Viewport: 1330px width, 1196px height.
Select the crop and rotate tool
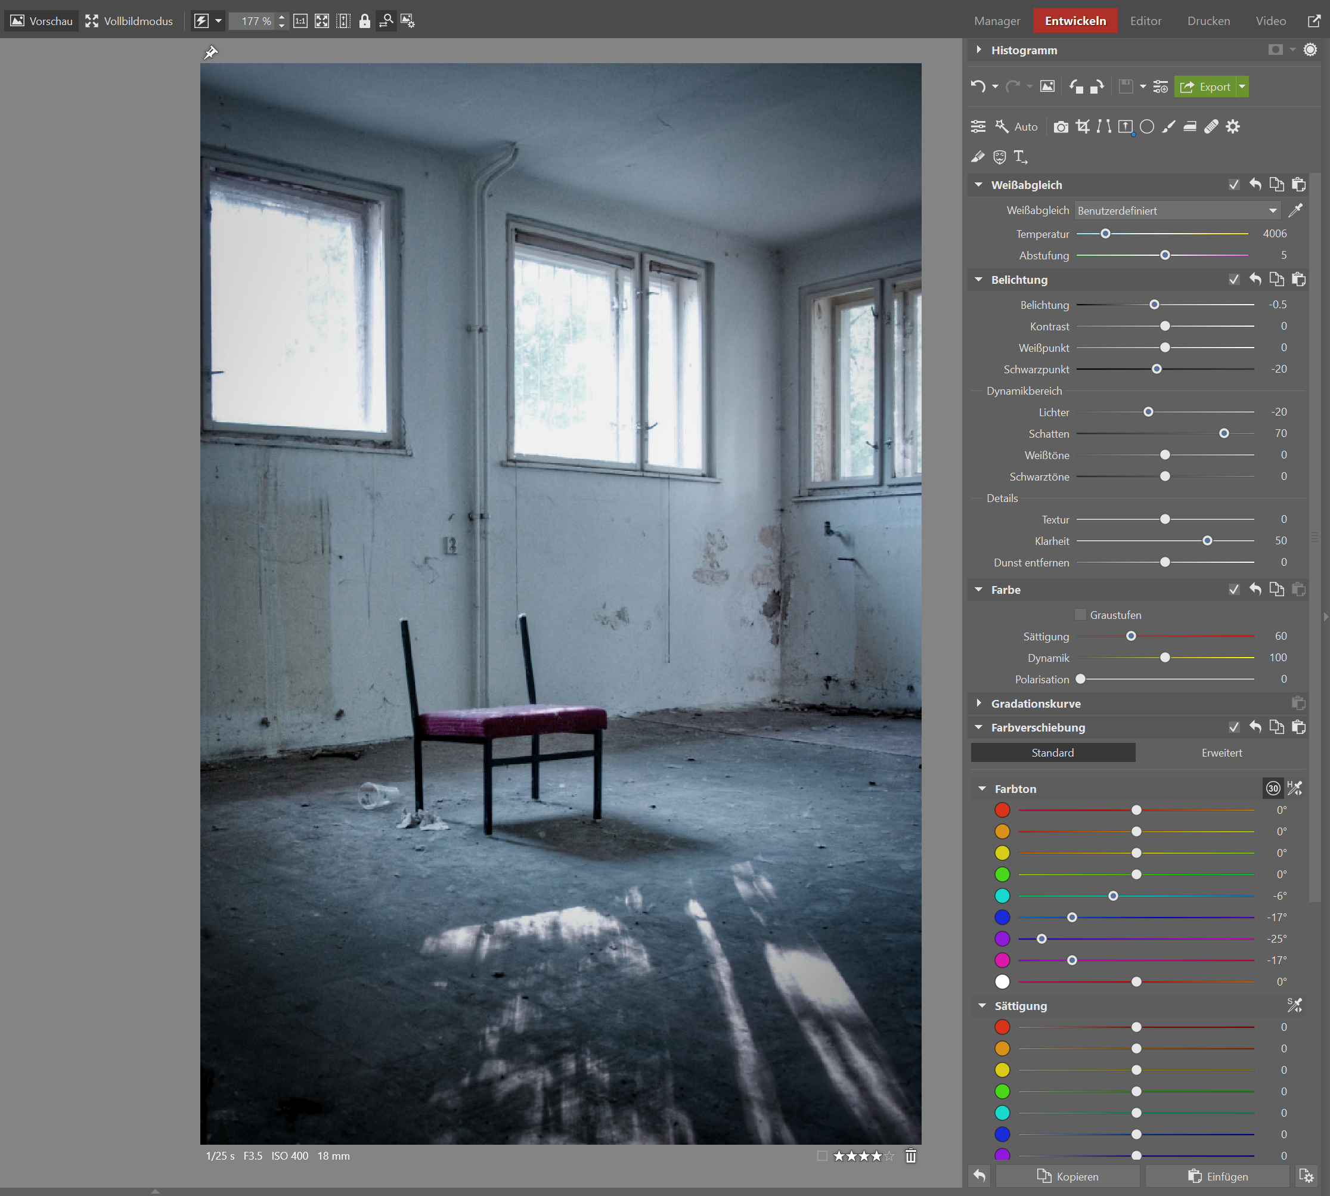point(1082,127)
